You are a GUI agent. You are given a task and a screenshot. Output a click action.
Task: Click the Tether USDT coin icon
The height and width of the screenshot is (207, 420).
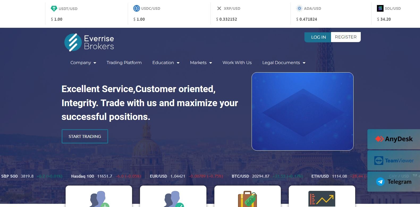pyautogui.click(x=54, y=8)
